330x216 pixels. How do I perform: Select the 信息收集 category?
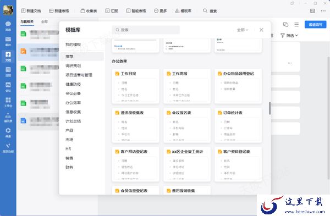coord(73,112)
